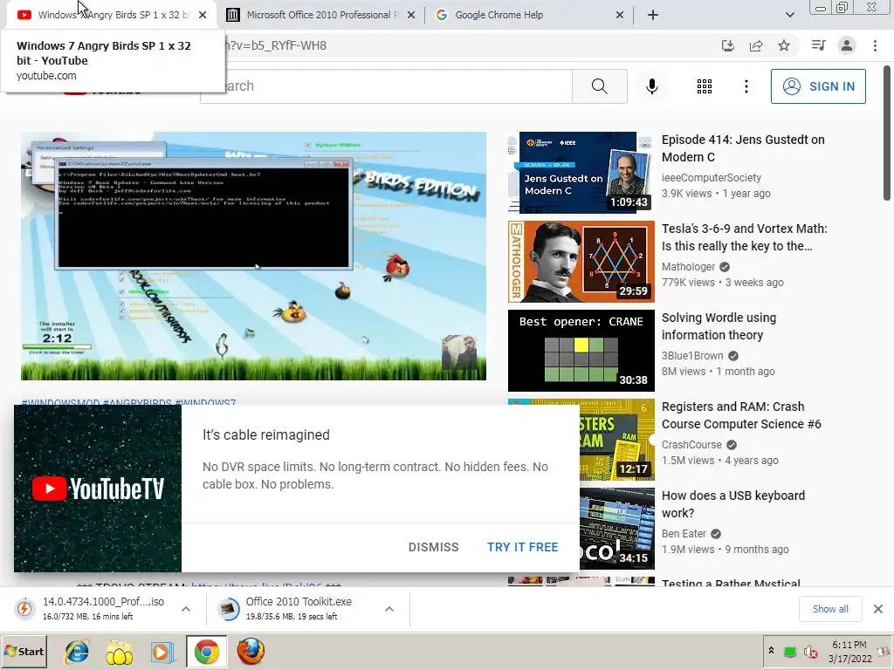The image size is (894, 670).
Task: Open the Windows Start menu
Action: pyautogui.click(x=24, y=651)
